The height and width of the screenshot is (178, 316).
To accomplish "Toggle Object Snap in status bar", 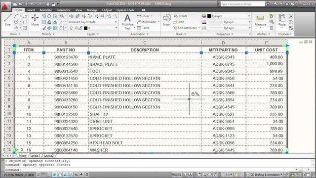I will [x=60, y=175].
